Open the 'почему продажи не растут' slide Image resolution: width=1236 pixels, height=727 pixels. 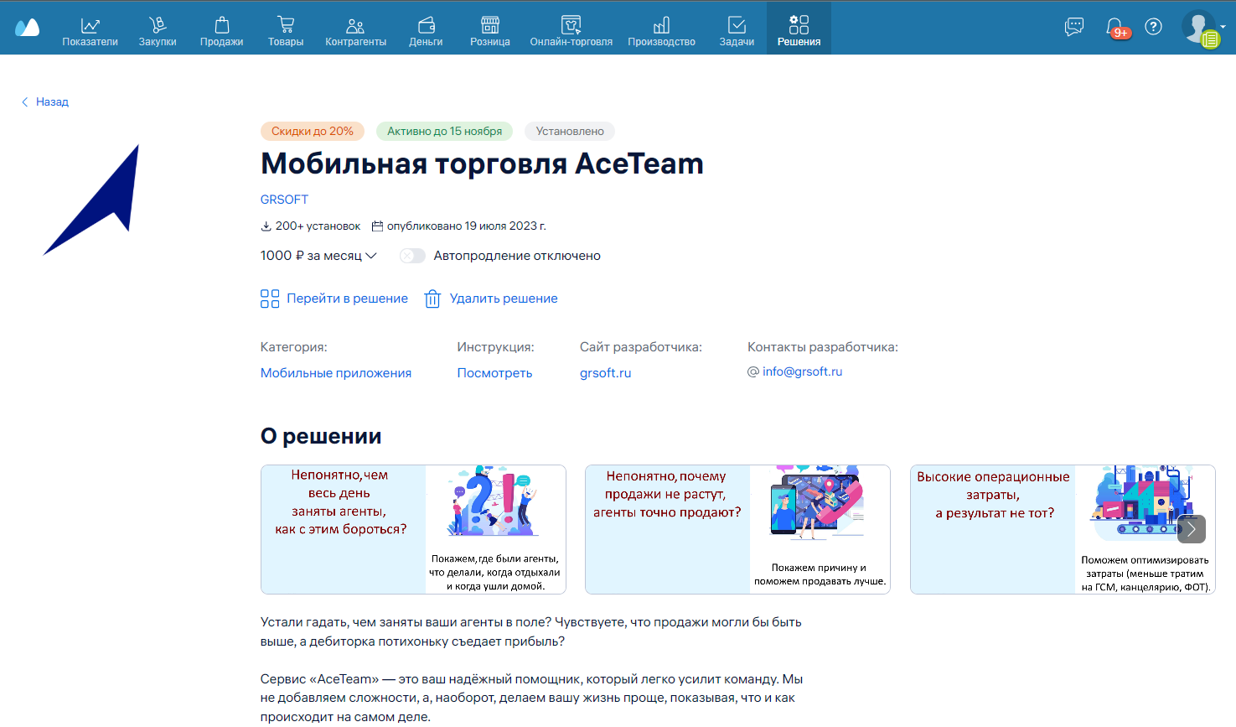(737, 529)
